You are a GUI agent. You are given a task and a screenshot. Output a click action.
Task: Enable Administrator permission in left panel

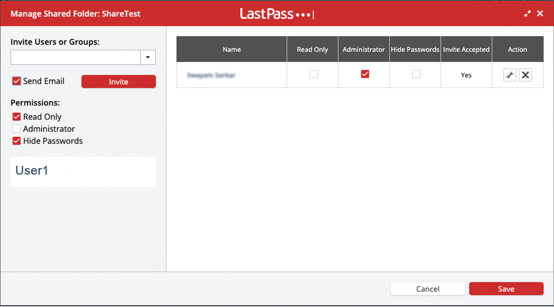(16, 129)
